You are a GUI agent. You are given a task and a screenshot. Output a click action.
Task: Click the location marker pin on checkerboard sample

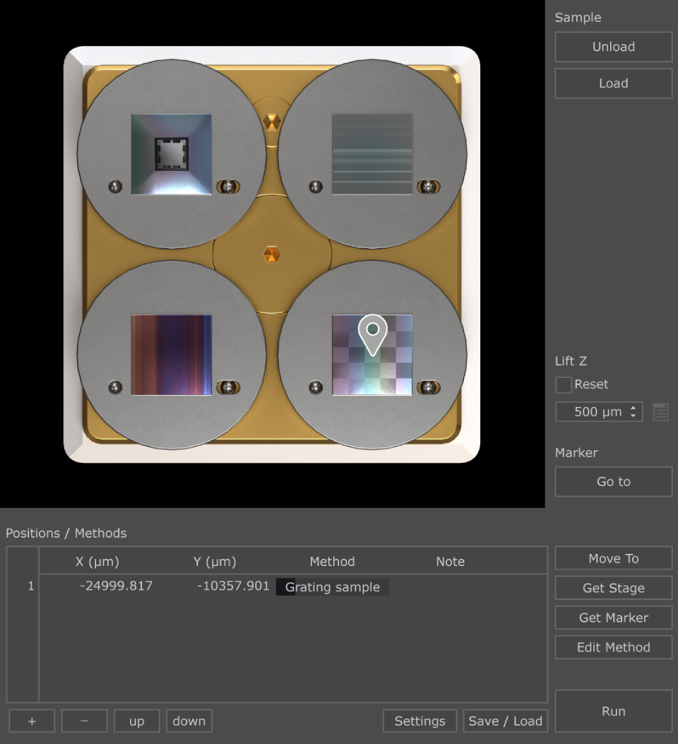pos(373,334)
